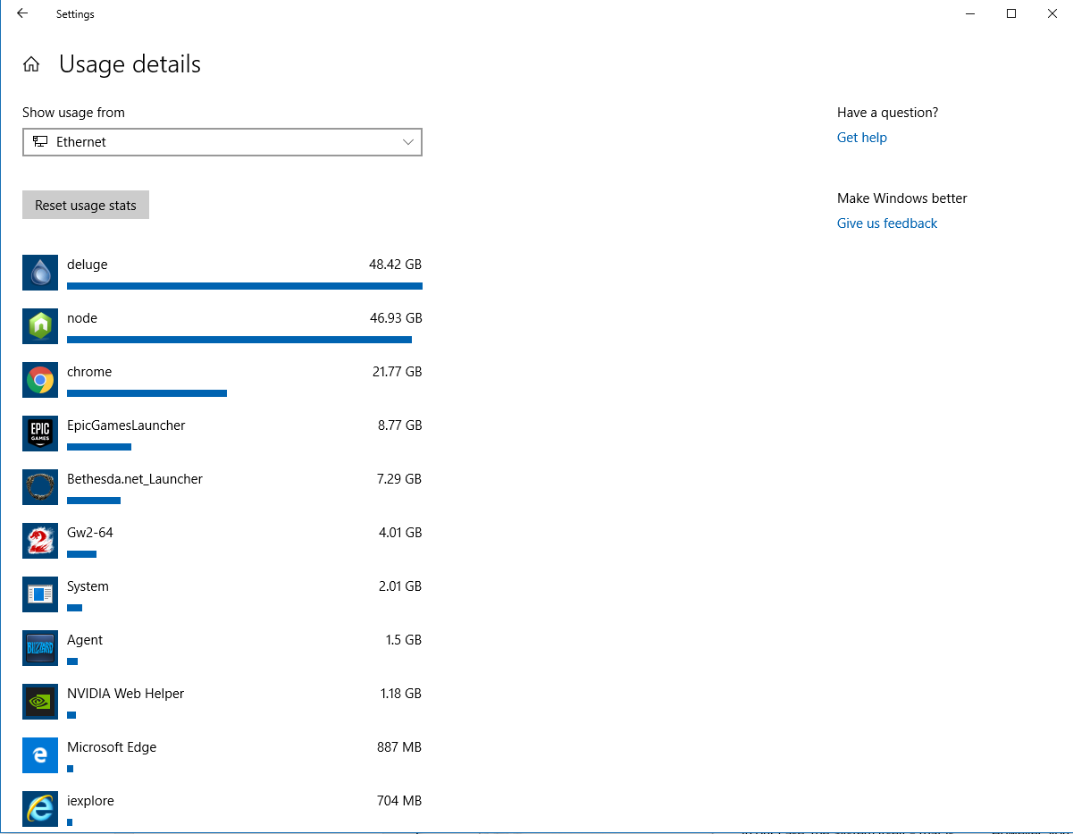Select the NVIDIA Web Helper icon
This screenshot has height=834, width=1073.
(40, 702)
